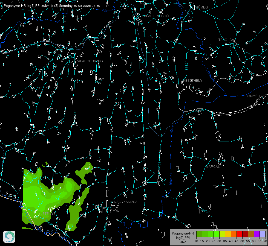Select the 55-60 dBZ brown swatch
The image size is (268, 246).
(x=251, y=234)
